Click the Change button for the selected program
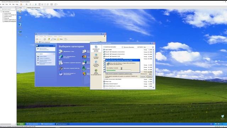Image resolution: width=227 pixels, height=128 pixels. [143, 77]
